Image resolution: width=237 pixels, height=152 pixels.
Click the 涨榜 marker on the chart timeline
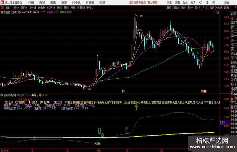pyautogui.click(x=204, y=91)
